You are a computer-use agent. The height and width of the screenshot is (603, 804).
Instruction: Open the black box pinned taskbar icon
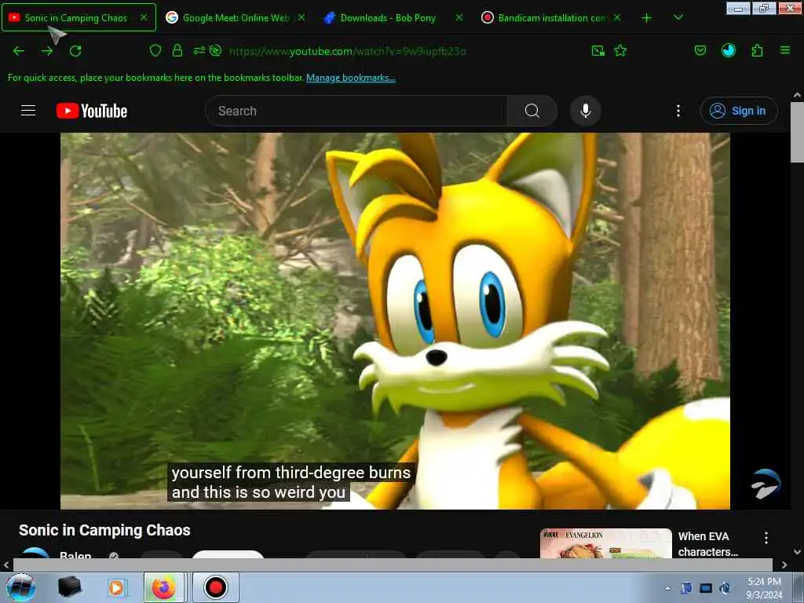click(x=69, y=587)
